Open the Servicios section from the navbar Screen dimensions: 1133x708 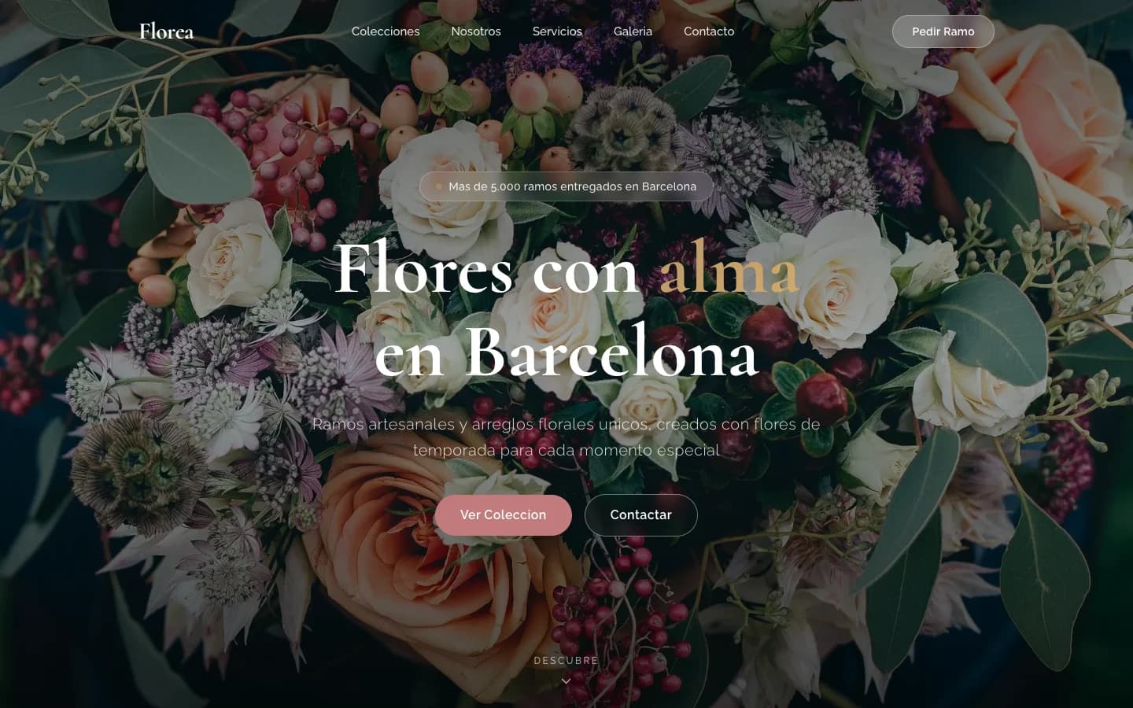(557, 31)
